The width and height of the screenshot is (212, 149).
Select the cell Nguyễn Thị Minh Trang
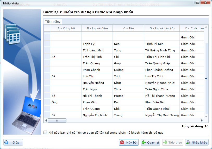click(x=162, y=115)
